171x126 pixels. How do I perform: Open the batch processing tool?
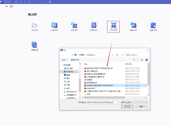tap(35, 46)
